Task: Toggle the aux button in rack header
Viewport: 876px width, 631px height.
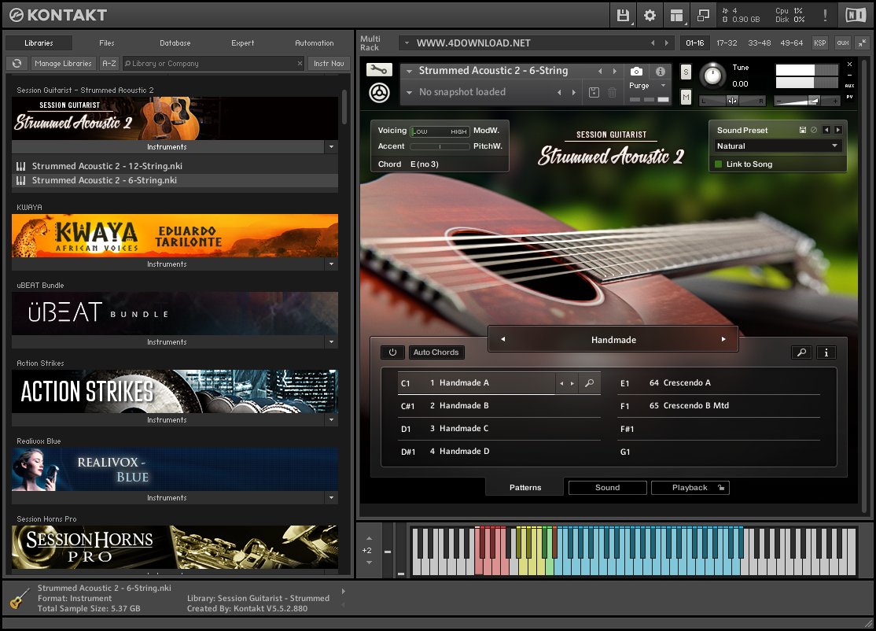Action: tap(843, 42)
